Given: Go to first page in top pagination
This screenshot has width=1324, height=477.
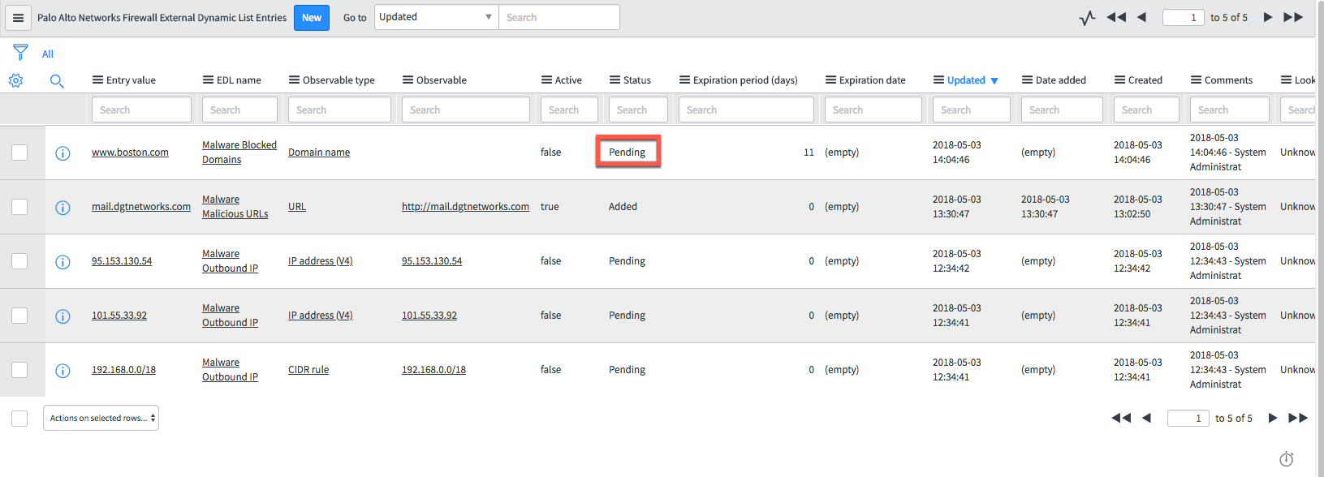Looking at the screenshot, I should (x=1116, y=17).
